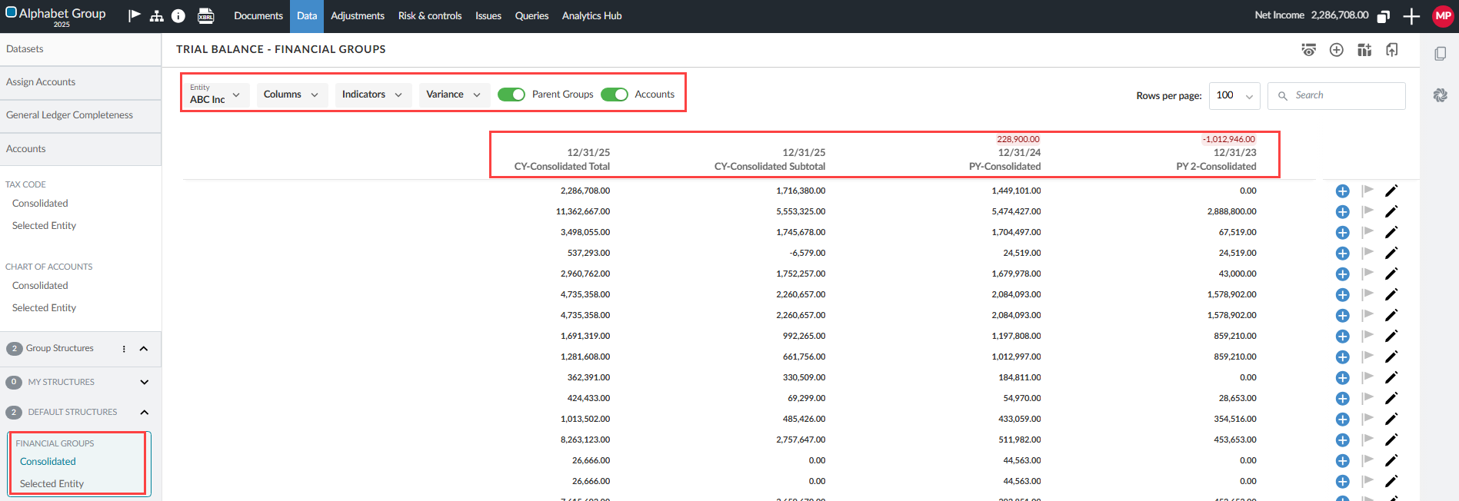Toggle the Parent Groups switch
The image size is (1459, 501).
click(x=511, y=95)
